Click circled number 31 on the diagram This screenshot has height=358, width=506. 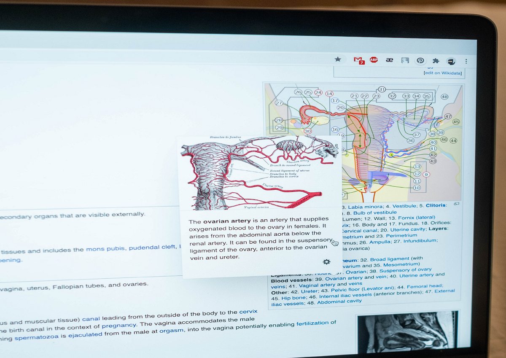click(382, 89)
